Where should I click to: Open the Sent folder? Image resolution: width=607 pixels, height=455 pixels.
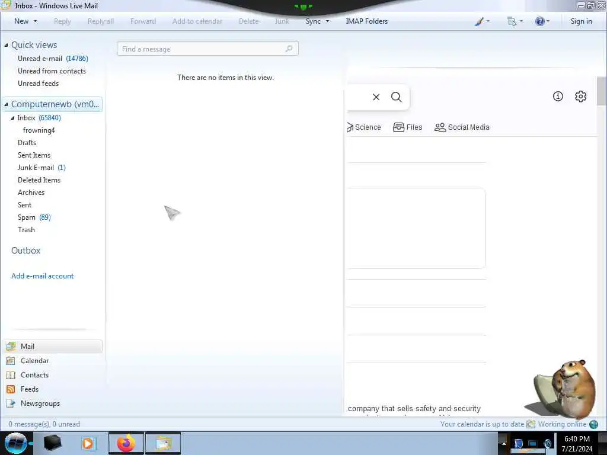pyautogui.click(x=24, y=204)
